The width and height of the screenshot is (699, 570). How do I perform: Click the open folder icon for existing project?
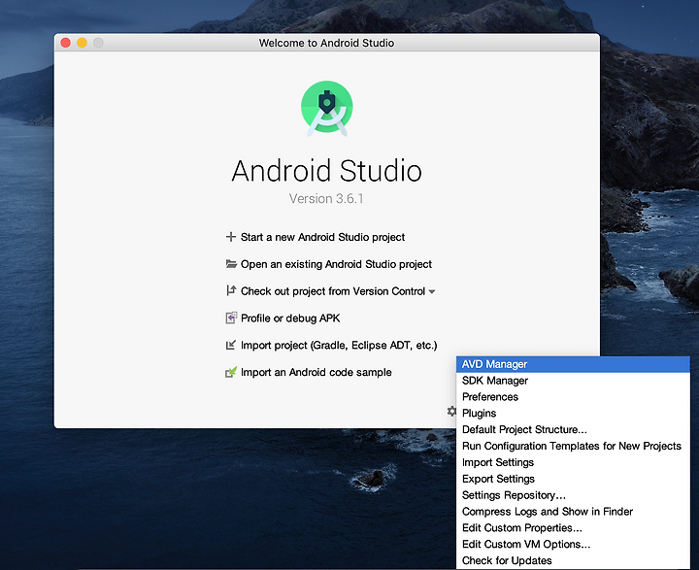(x=231, y=264)
